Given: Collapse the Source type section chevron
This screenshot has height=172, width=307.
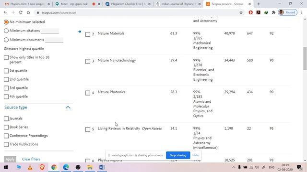Looking at the screenshot, I should [68, 107].
